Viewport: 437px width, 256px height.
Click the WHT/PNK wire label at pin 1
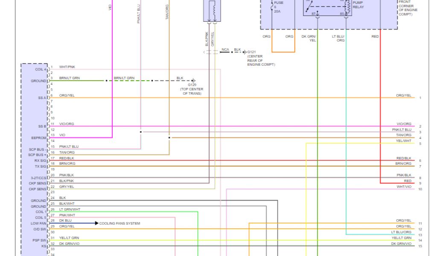[x=67, y=67]
